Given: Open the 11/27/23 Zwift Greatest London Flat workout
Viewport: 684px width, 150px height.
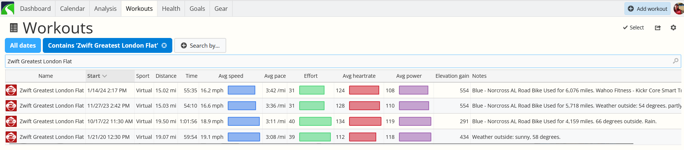Looking at the screenshot, I should pyautogui.click(x=52, y=106).
